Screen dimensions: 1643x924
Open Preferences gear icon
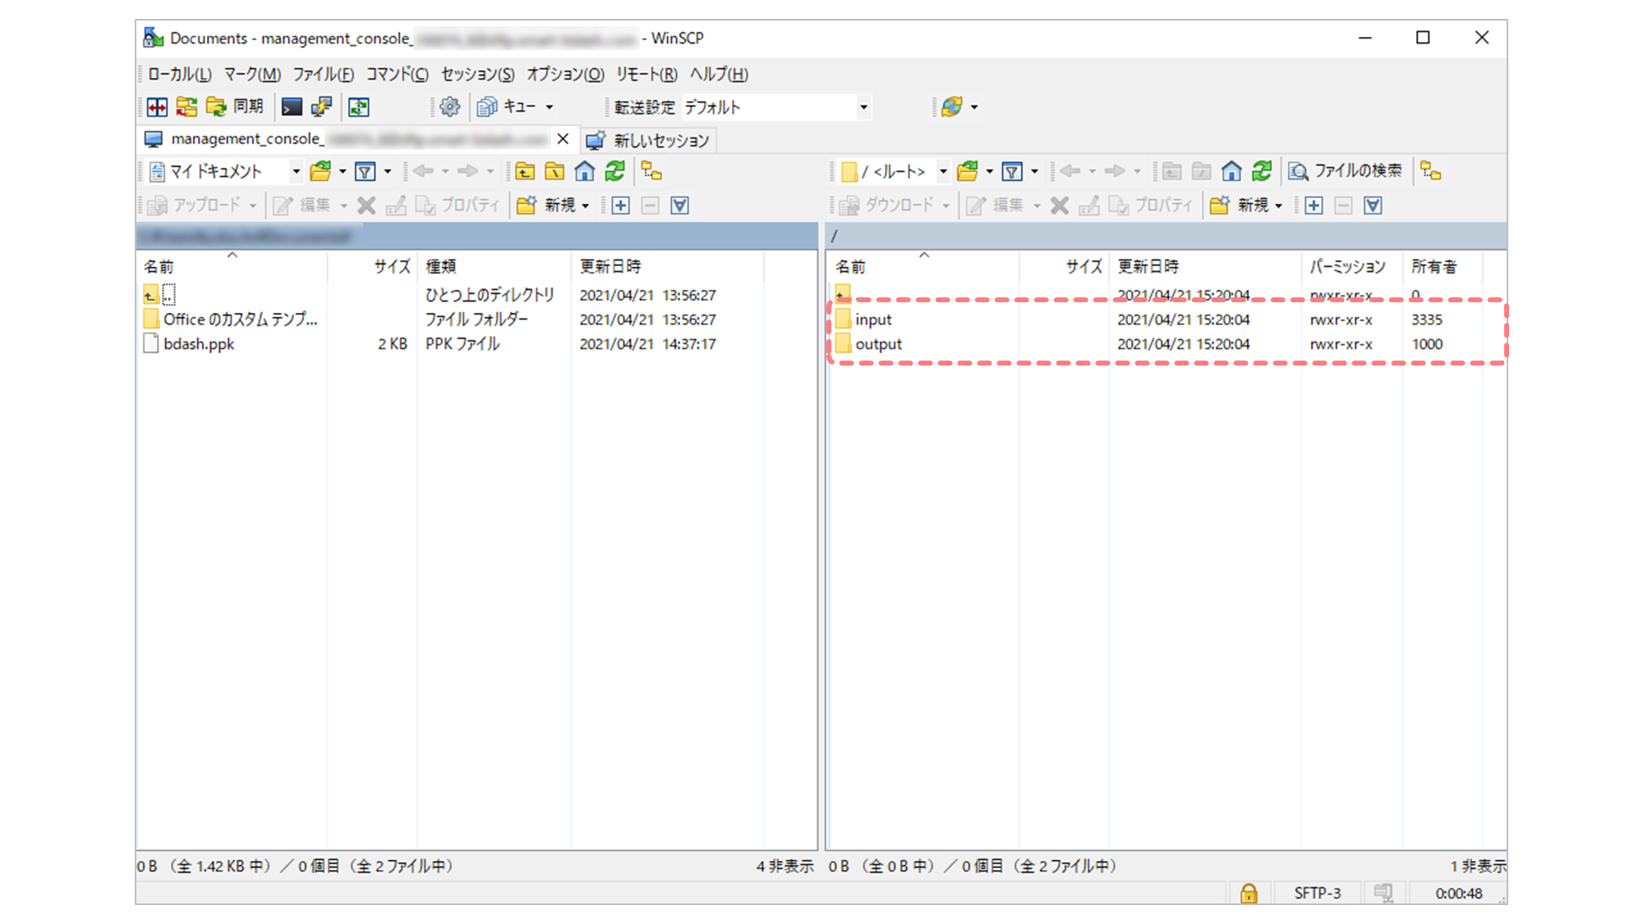[449, 107]
